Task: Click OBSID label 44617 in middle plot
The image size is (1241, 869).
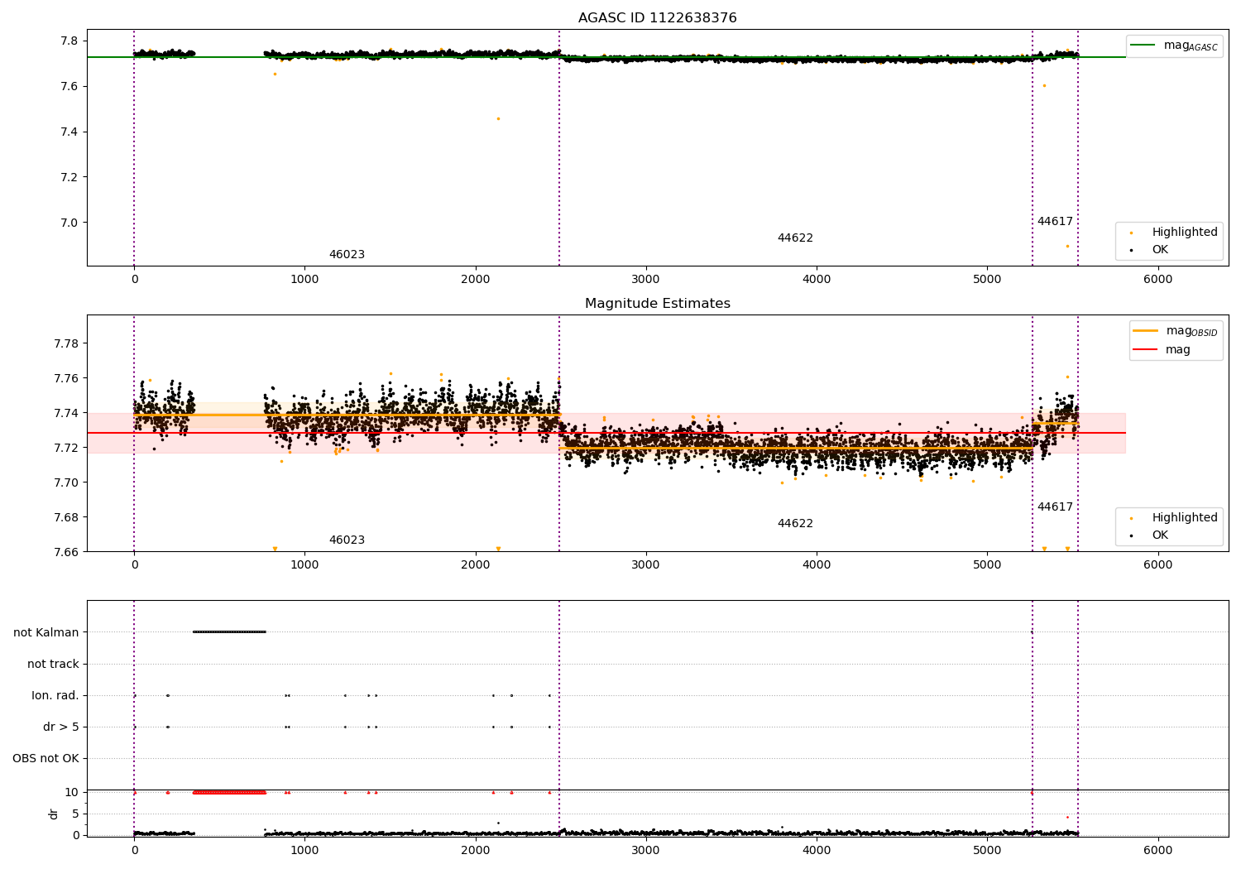Action: point(1055,507)
